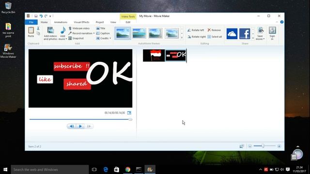The height and width of the screenshot is (174, 310).
Task: Click Record narration microphone button
Action: pyautogui.click(x=80, y=33)
